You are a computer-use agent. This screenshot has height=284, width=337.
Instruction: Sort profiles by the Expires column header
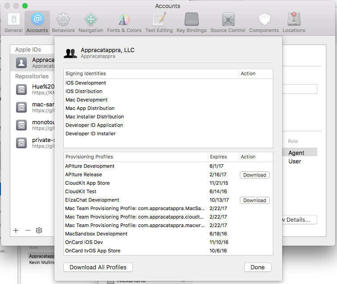click(x=223, y=157)
